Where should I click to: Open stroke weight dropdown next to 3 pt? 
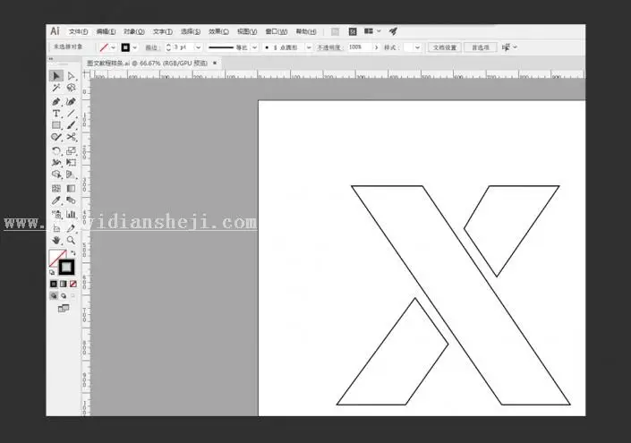pos(198,47)
